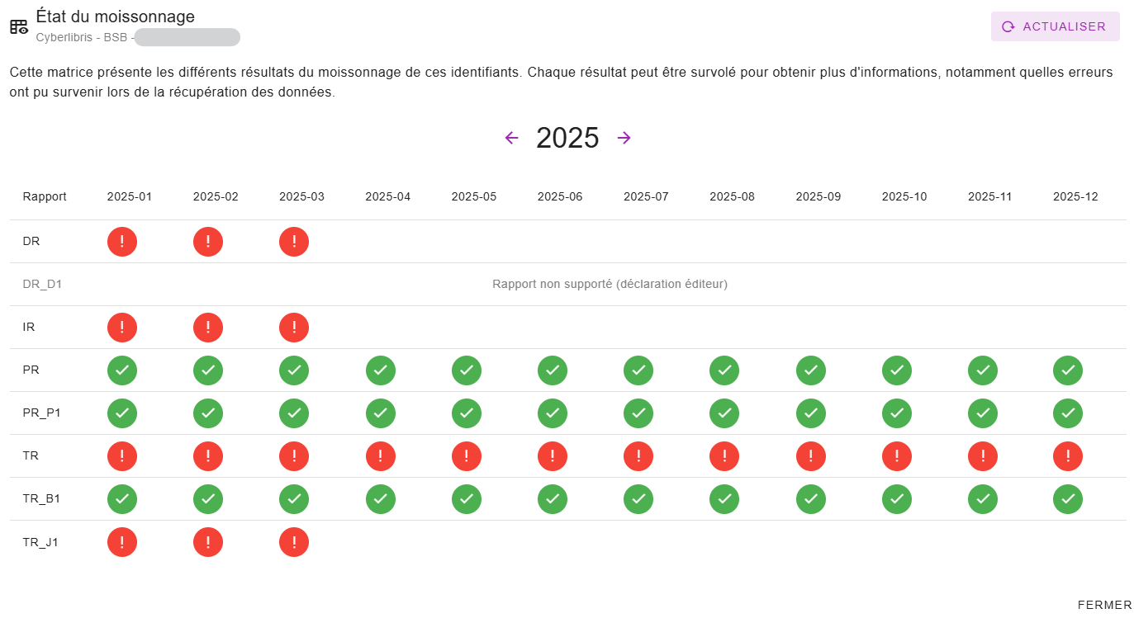Click the DR row label

point(31,241)
